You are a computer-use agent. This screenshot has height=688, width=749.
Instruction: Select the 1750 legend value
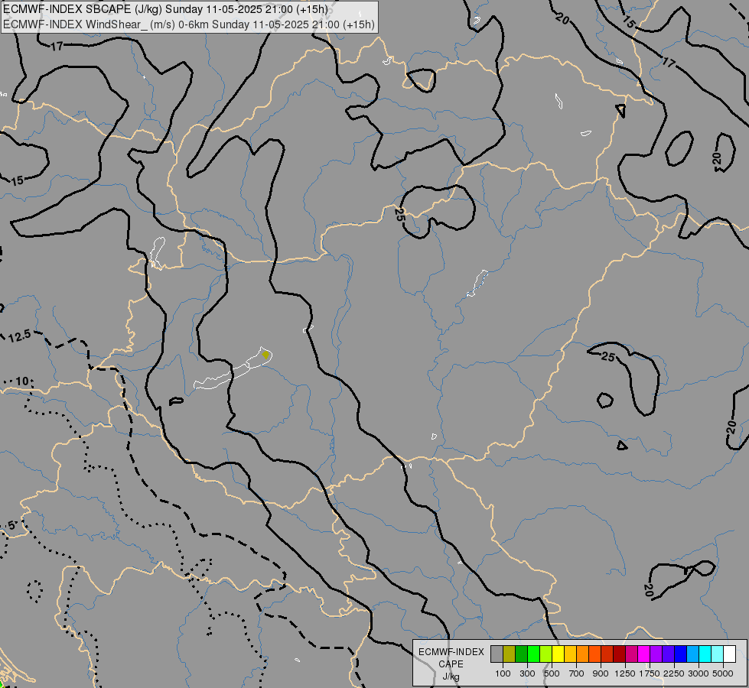click(x=650, y=673)
